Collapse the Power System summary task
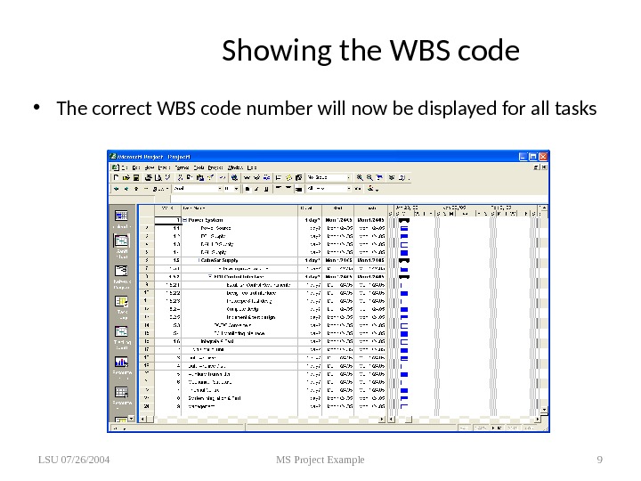641x481 pixels. tap(184, 220)
